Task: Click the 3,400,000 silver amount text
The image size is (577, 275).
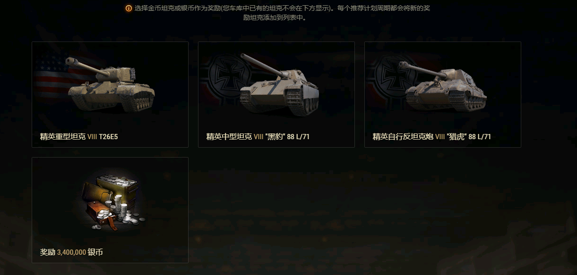Action: [x=71, y=252]
